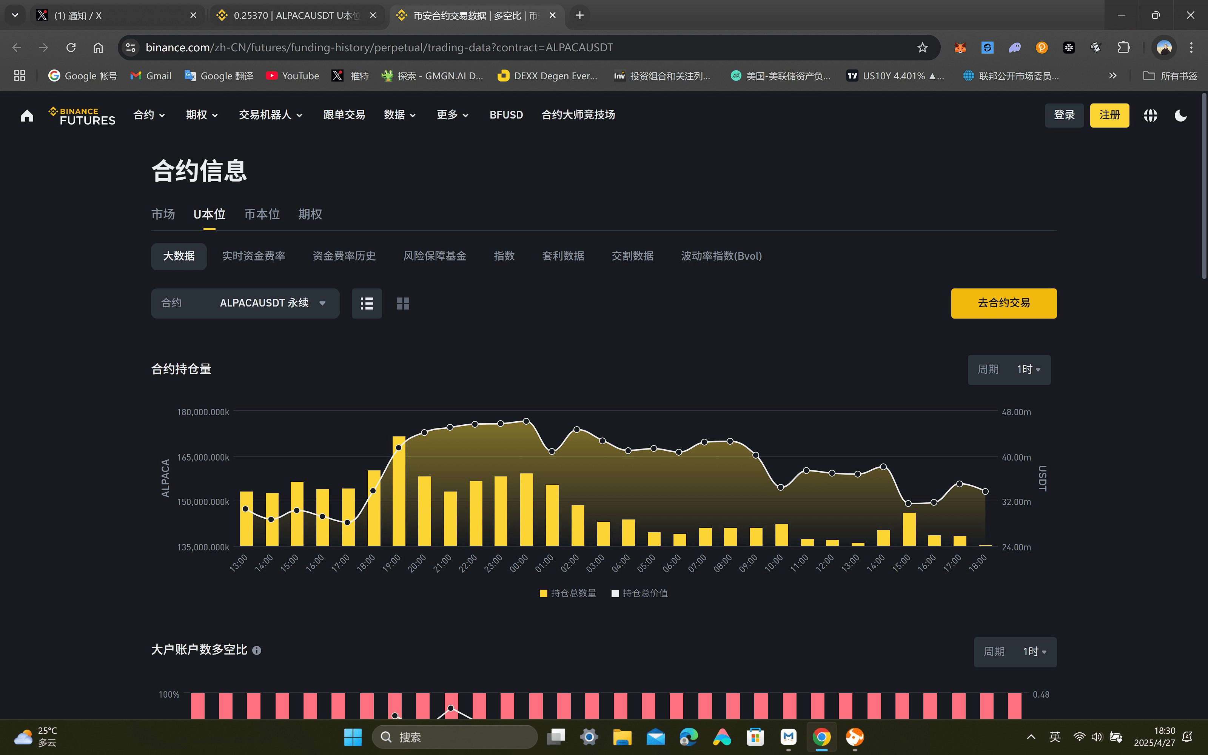
Task: Open 合约大师竞技场 link
Action: click(x=578, y=115)
